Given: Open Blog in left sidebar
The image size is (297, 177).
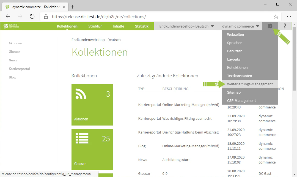Looking at the screenshot, I should 12,77.
